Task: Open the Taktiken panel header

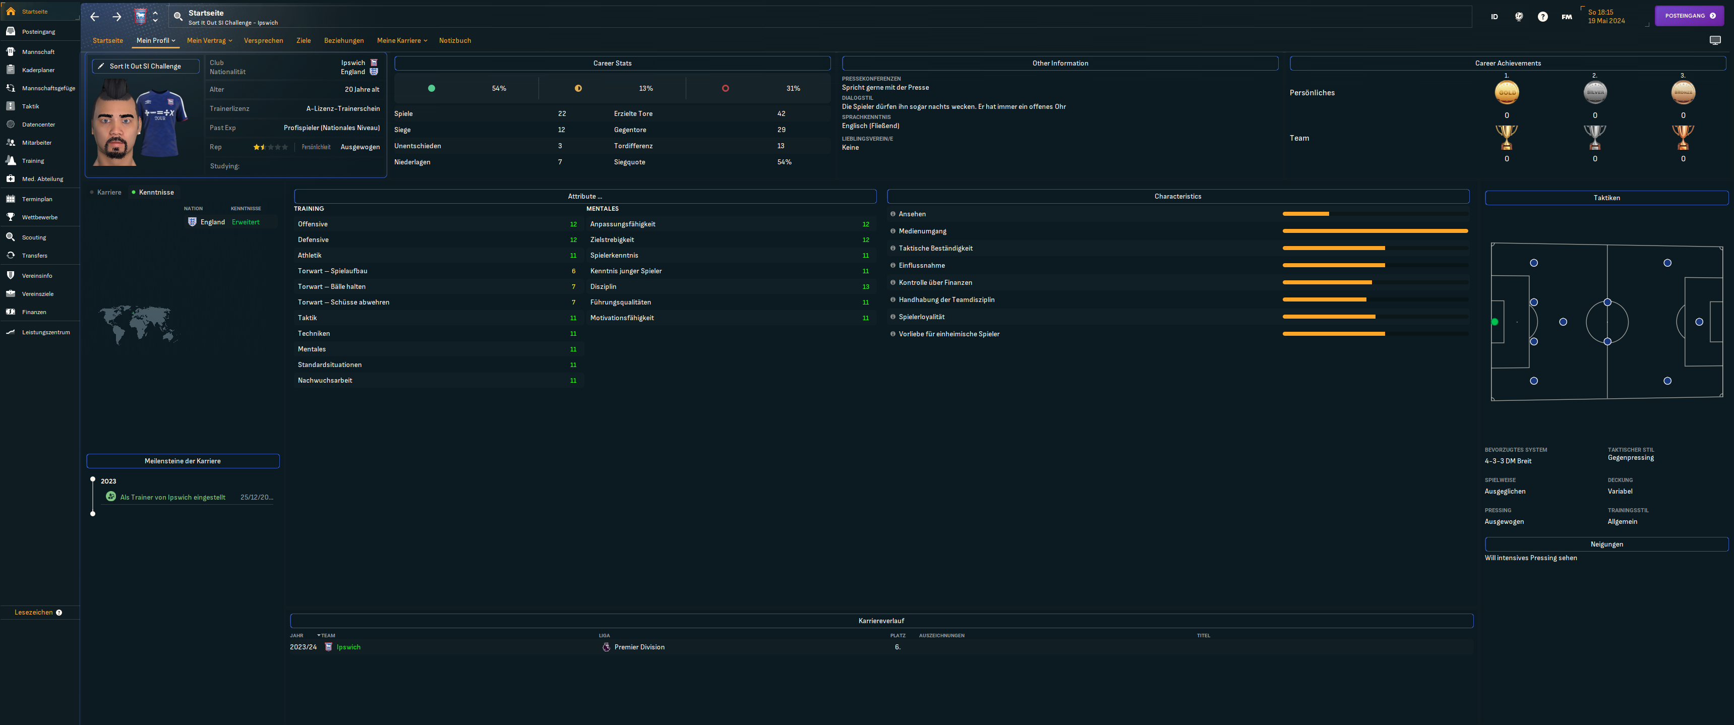Action: point(1607,198)
